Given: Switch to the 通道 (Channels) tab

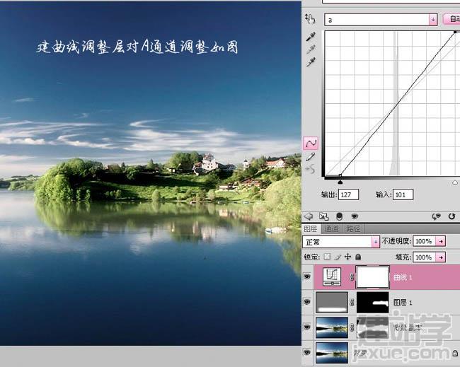Looking at the screenshot, I should 331,228.
